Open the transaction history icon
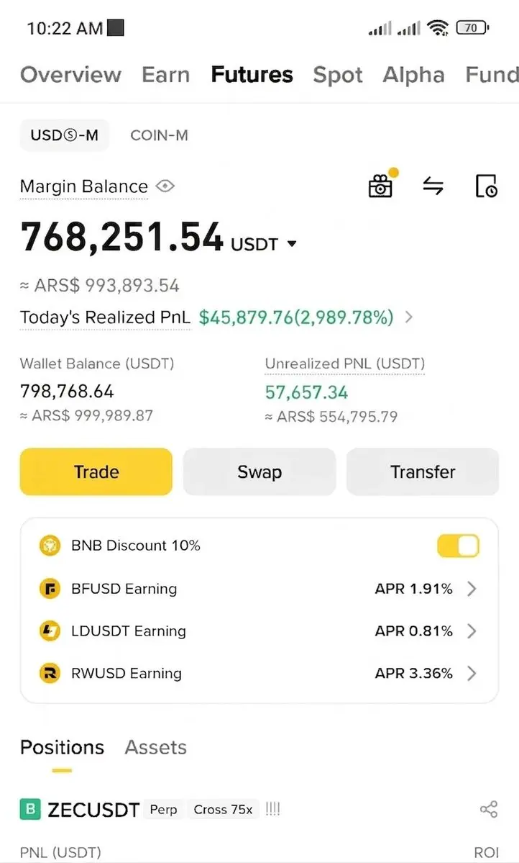The width and height of the screenshot is (519, 863). (486, 186)
